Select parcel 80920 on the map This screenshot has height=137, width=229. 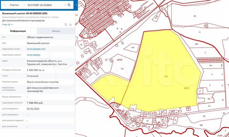pos(120,60)
